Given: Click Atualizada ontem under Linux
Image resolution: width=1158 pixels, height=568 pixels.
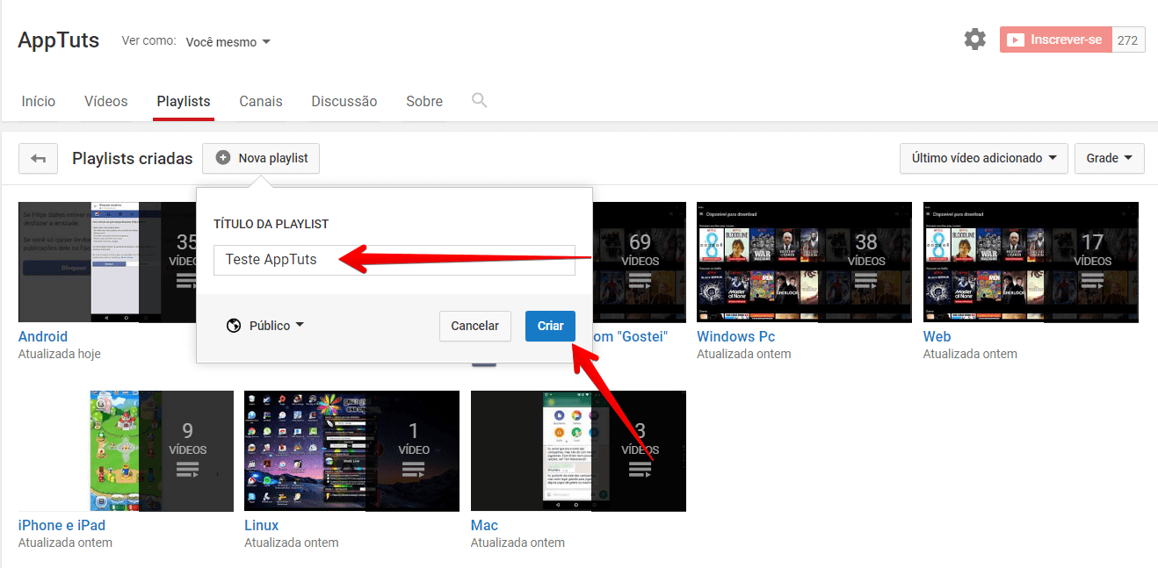Looking at the screenshot, I should pos(292,543).
